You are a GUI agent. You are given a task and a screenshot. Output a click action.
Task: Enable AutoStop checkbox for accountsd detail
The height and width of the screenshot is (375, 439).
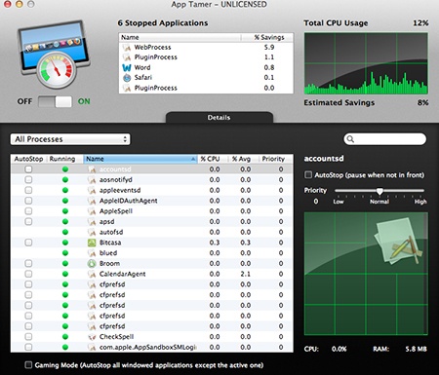tap(308, 175)
